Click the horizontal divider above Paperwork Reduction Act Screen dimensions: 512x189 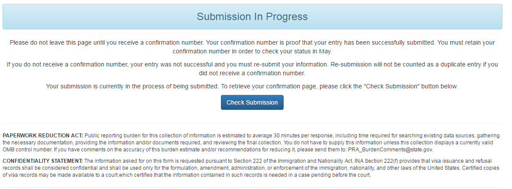pos(252,123)
